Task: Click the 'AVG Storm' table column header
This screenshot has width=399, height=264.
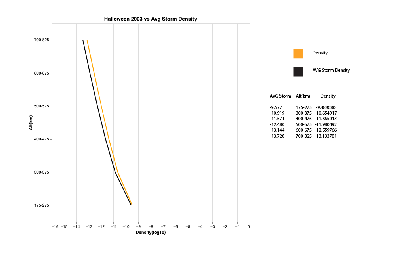Action: point(280,96)
